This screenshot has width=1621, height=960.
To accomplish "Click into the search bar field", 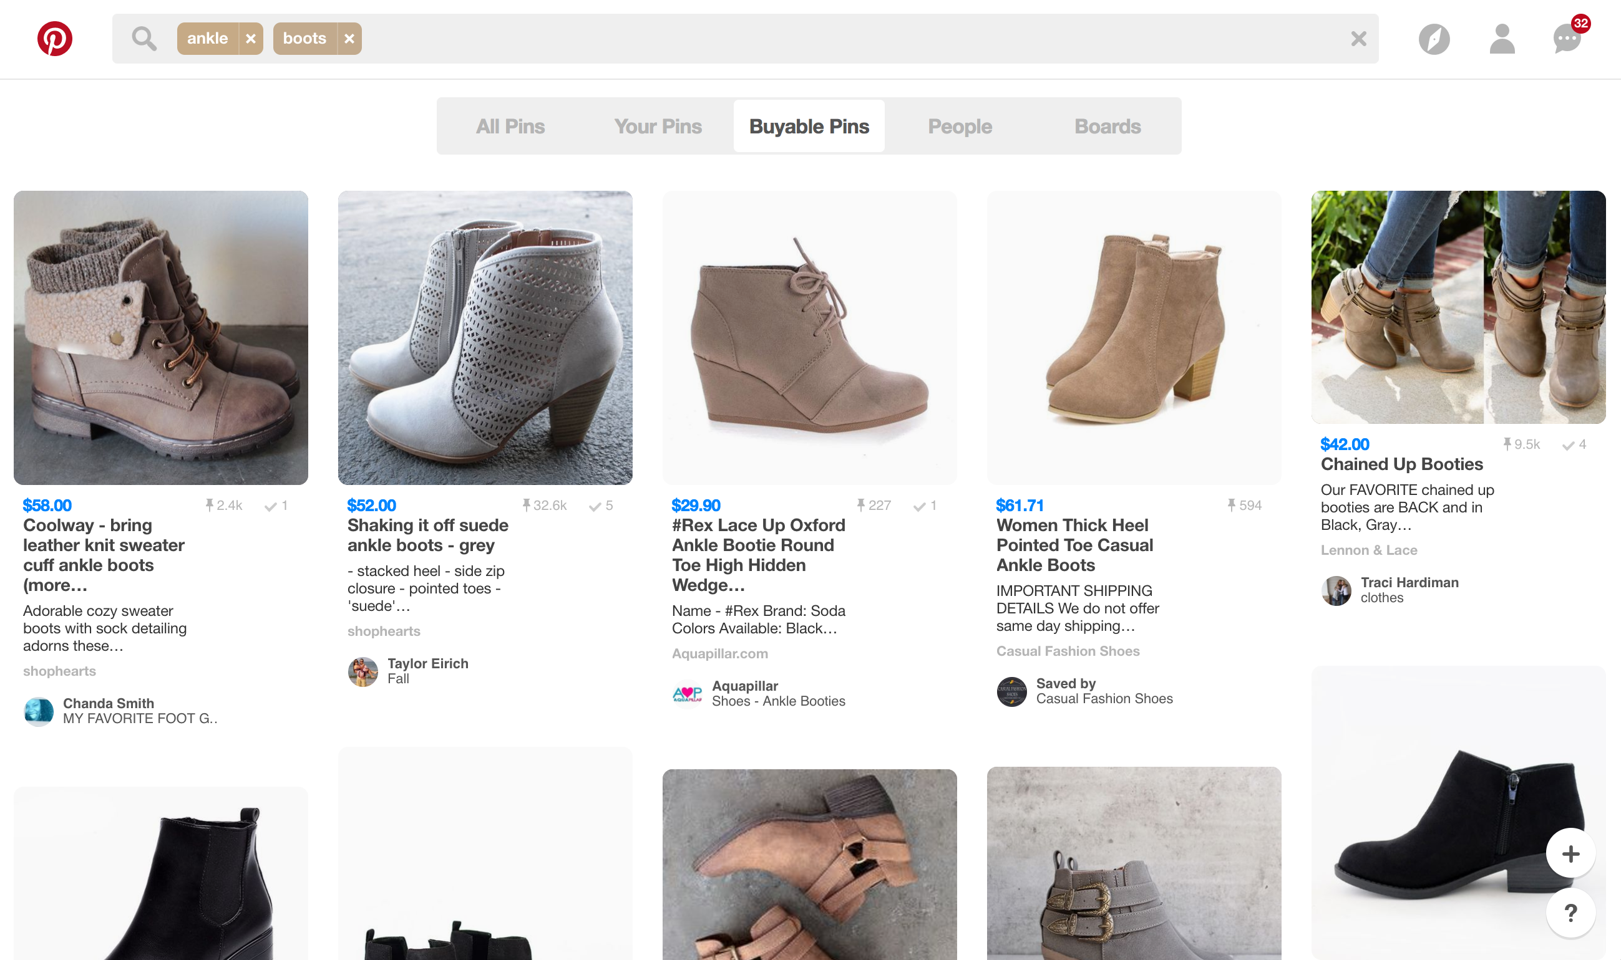I will [744, 39].
